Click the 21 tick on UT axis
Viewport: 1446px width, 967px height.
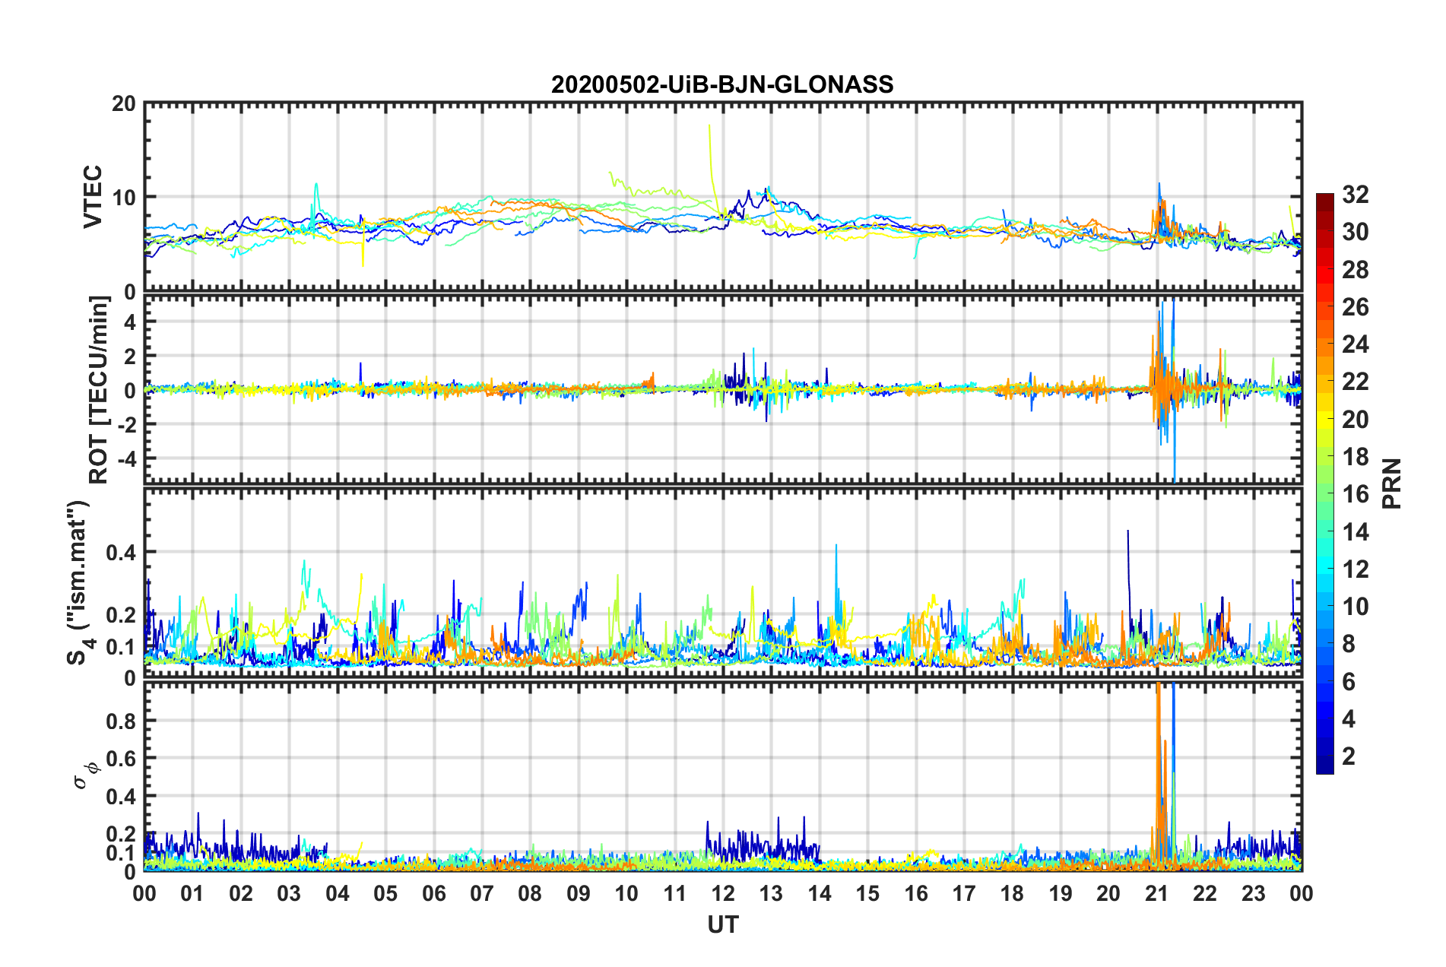[1157, 893]
